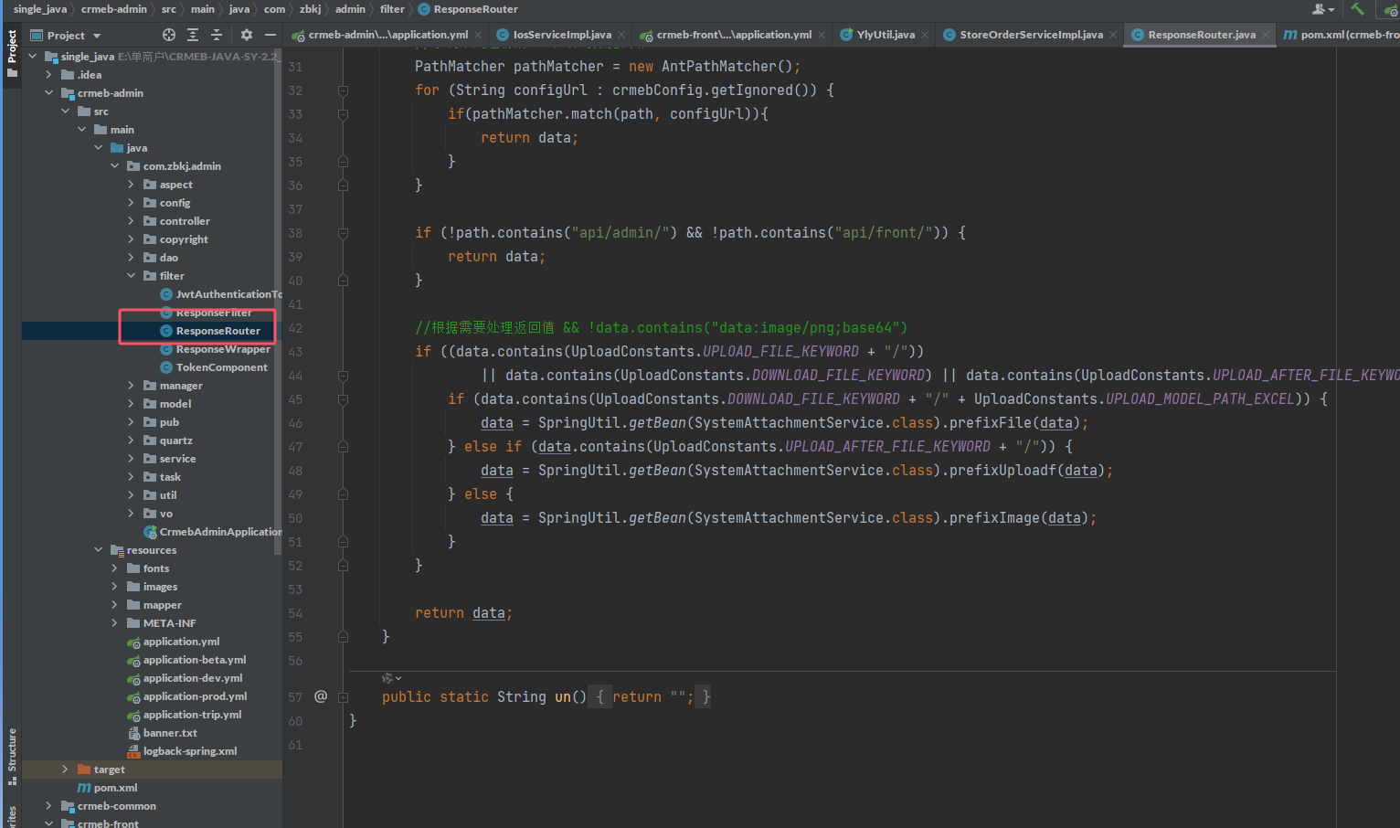1400x828 pixels.
Task: Close the IosServiceImpl.java tab
Action: 621,35
